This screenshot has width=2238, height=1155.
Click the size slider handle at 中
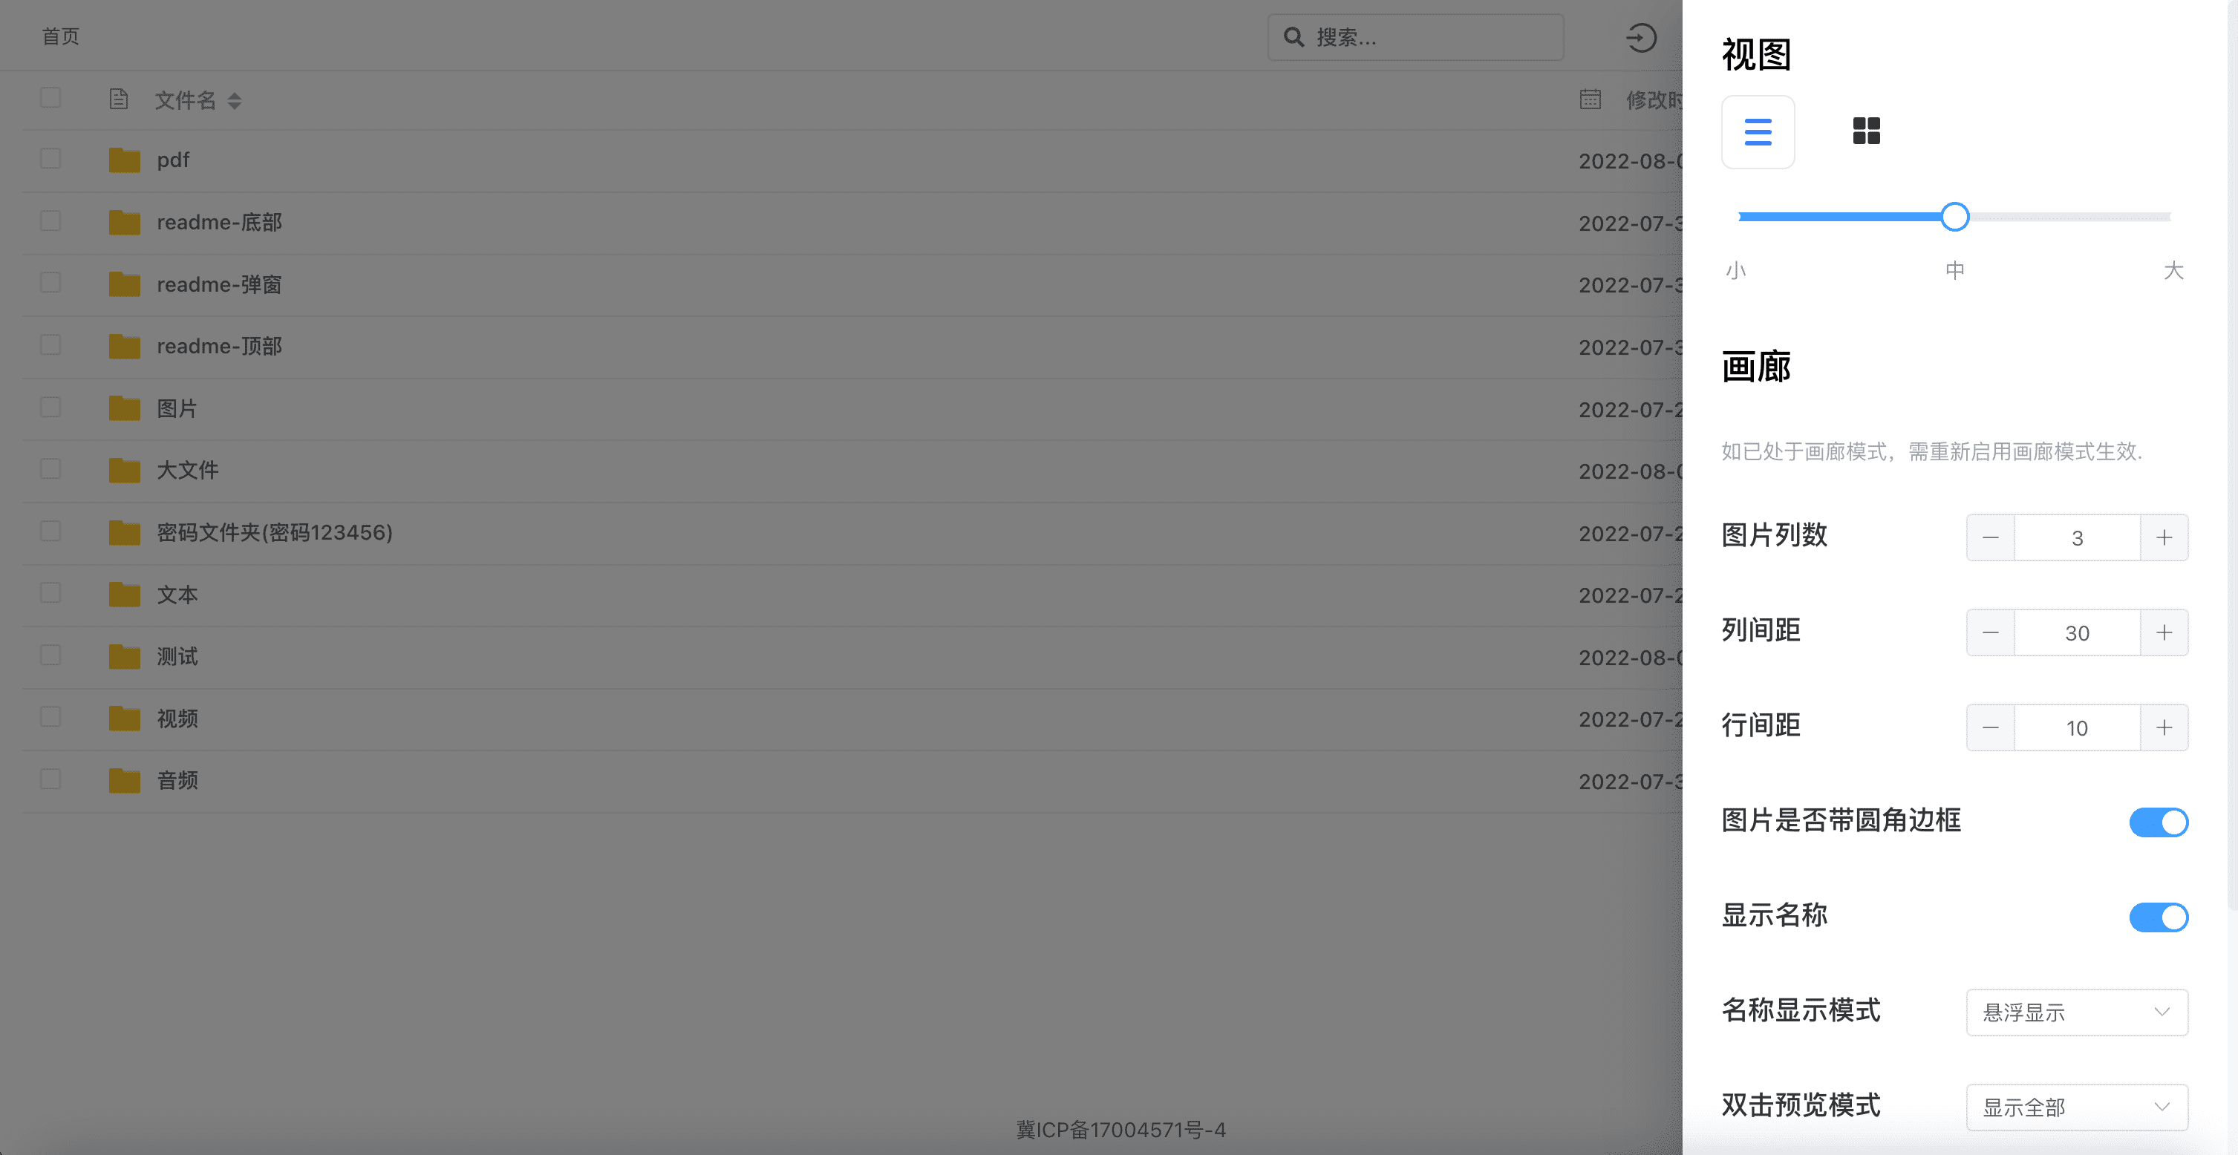click(x=1955, y=216)
